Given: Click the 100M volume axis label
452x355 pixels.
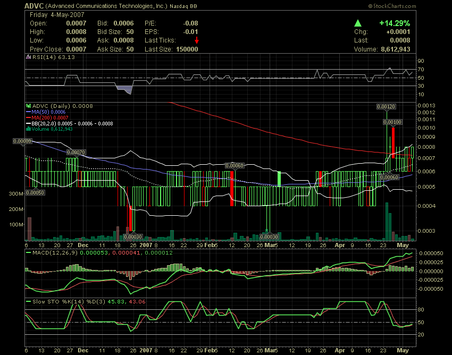Looking at the screenshot, I should (x=16, y=224).
